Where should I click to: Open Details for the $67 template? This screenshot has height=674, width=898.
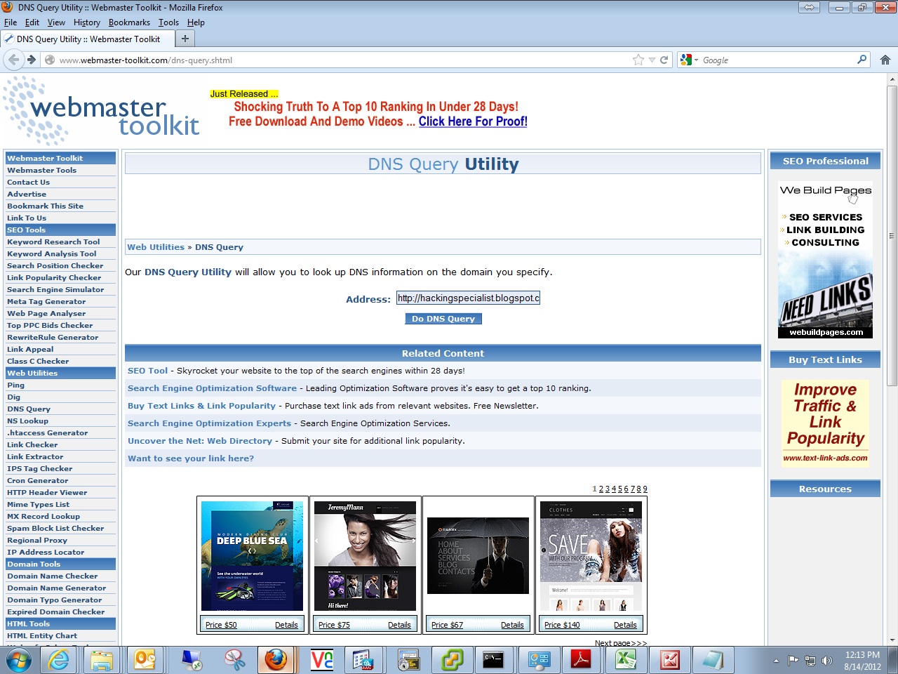point(512,625)
